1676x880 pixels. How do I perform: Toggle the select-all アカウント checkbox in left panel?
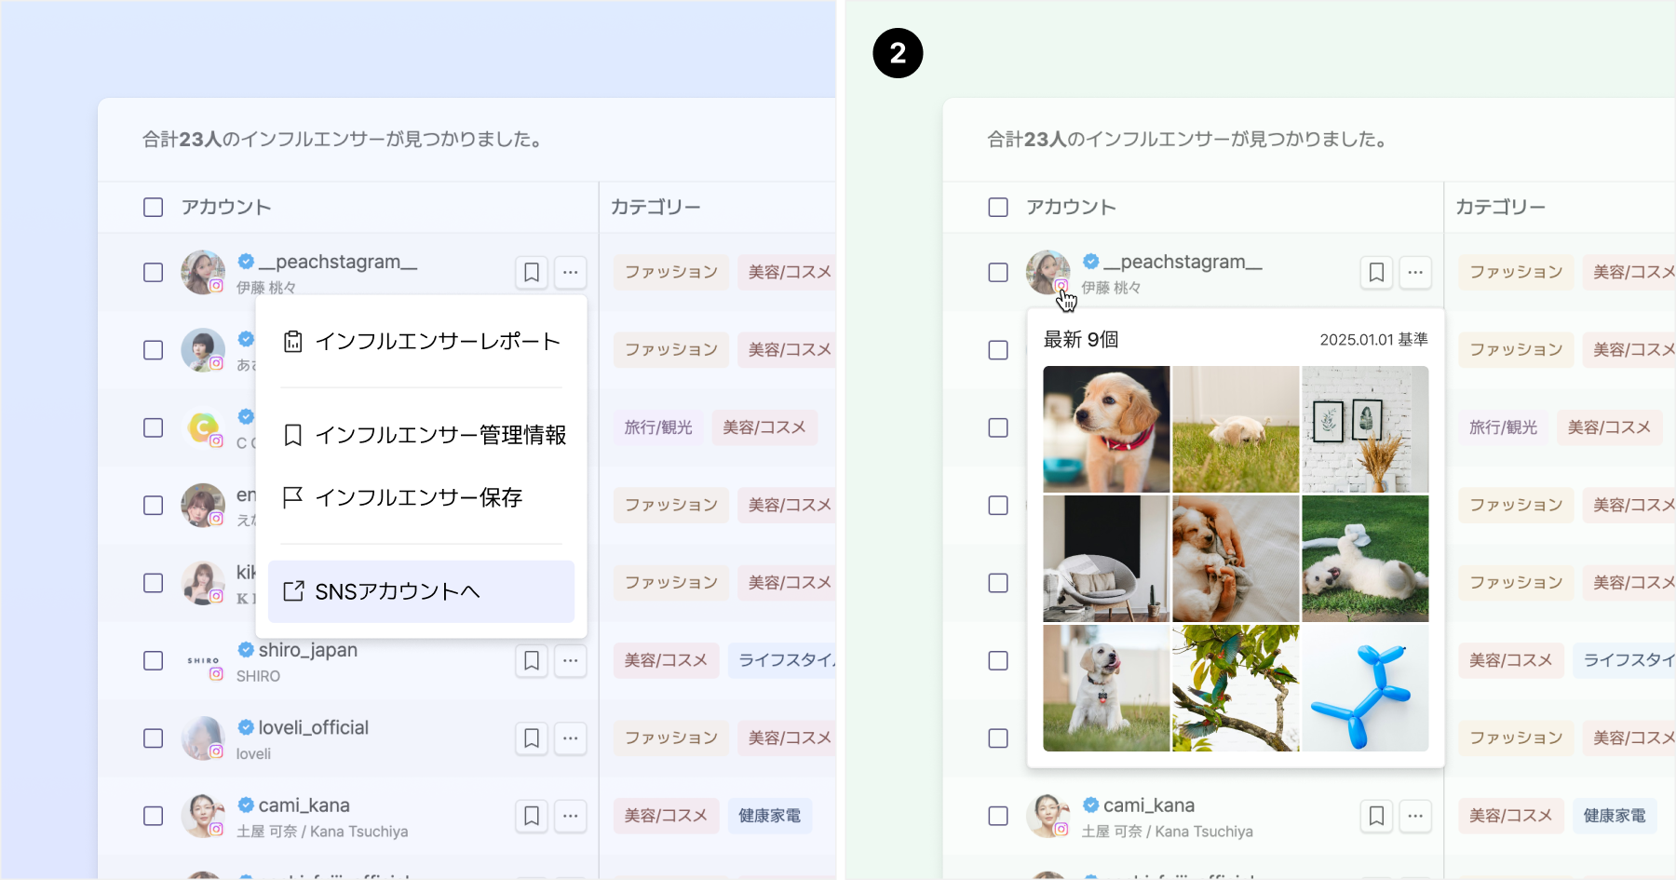(154, 207)
